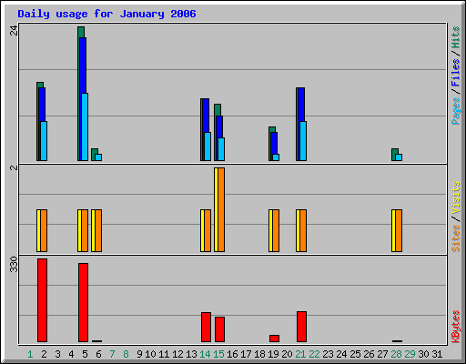The width and height of the screenshot is (466, 364).
Task: Select the cyan Pages bar for day 6
Action: click(x=98, y=157)
